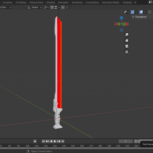Open the gizmo options dropdown arrow
The height and width of the screenshot is (153, 153).
(x=136, y=12)
